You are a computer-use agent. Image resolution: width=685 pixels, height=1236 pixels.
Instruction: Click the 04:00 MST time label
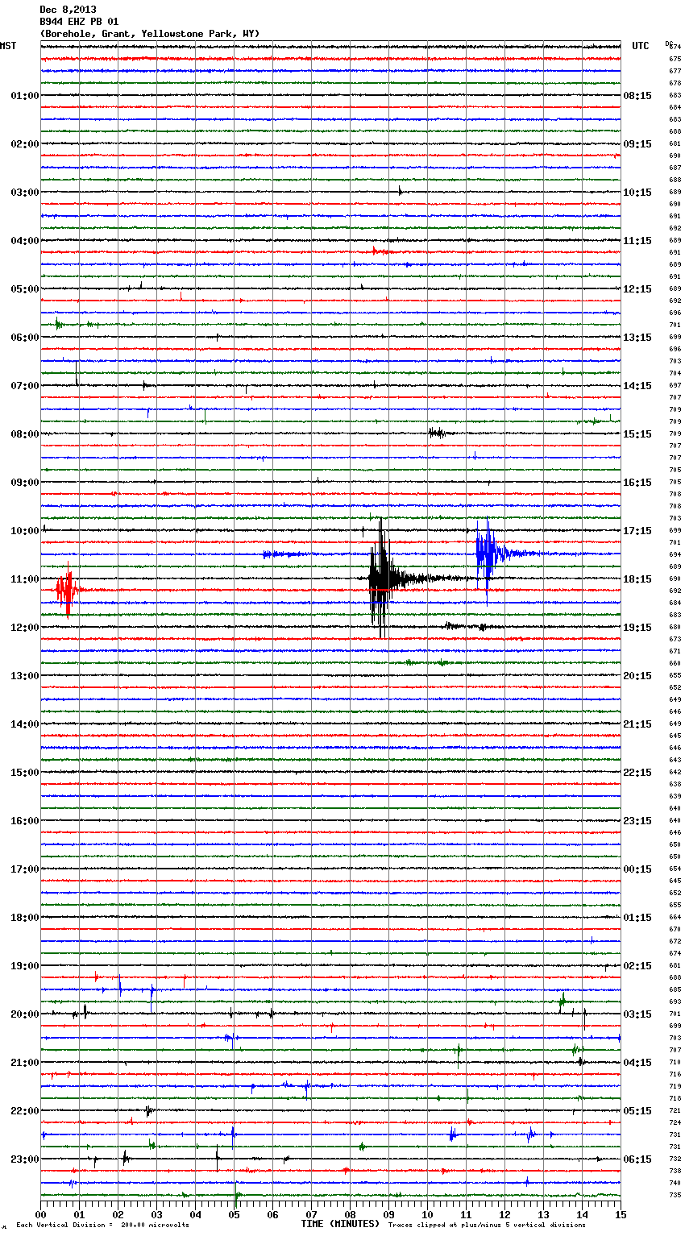tap(25, 241)
